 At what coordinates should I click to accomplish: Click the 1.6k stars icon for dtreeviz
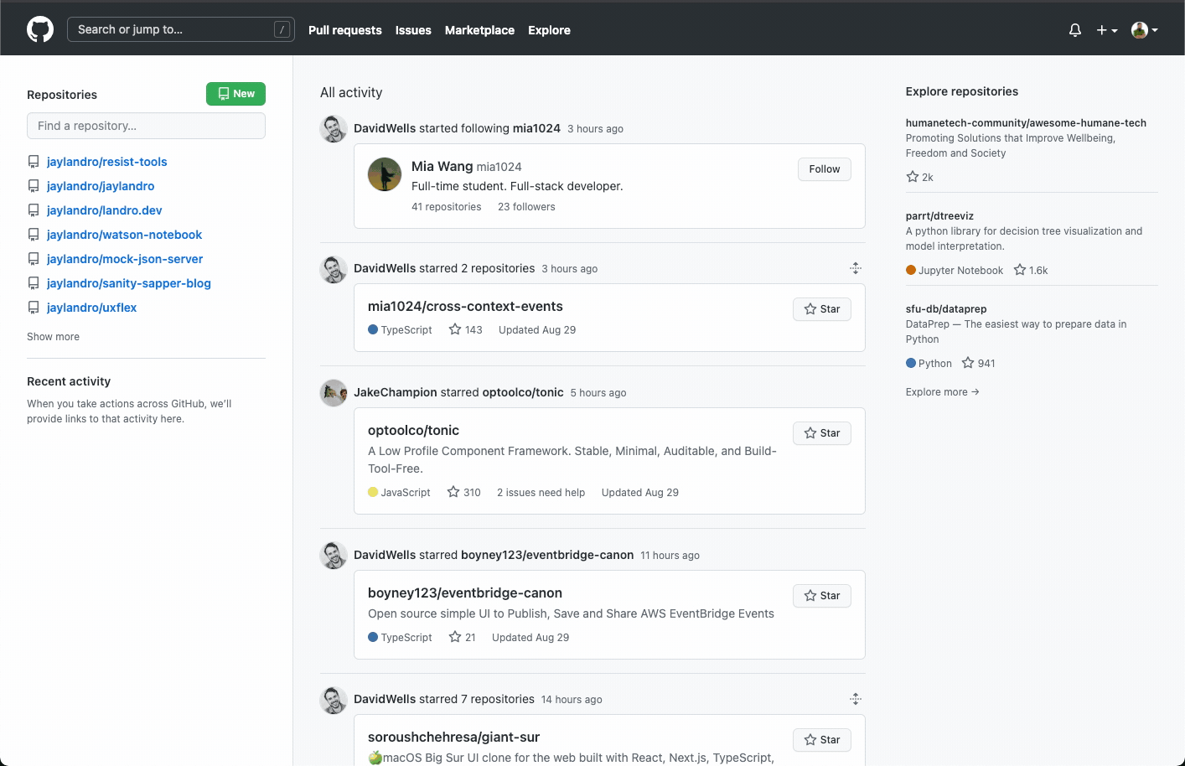coord(1020,270)
